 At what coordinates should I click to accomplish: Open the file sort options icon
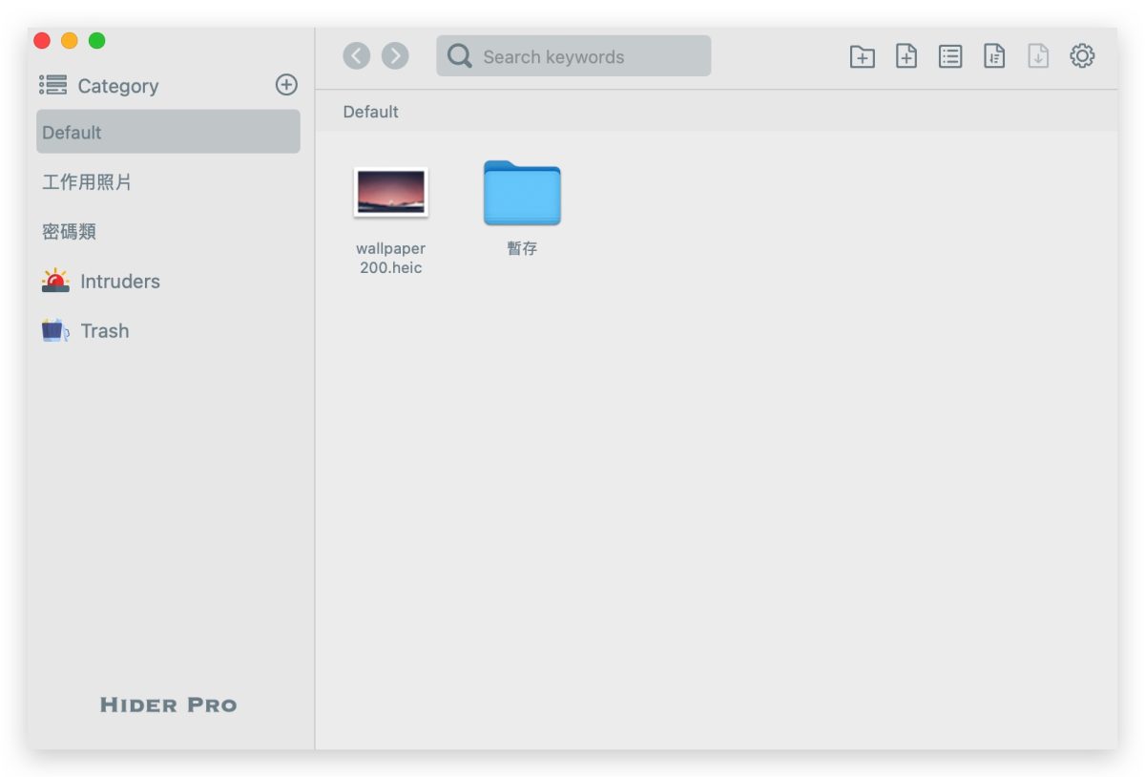coord(994,57)
